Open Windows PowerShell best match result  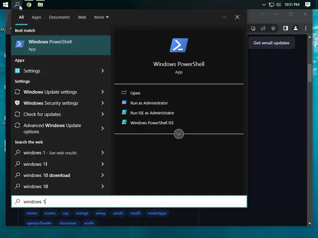click(x=61, y=45)
